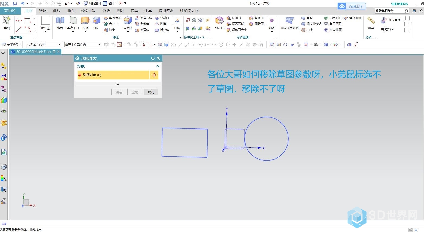Click the Swept (扫掠) surface tool
The width and height of the screenshot is (424, 232).
(307, 30)
